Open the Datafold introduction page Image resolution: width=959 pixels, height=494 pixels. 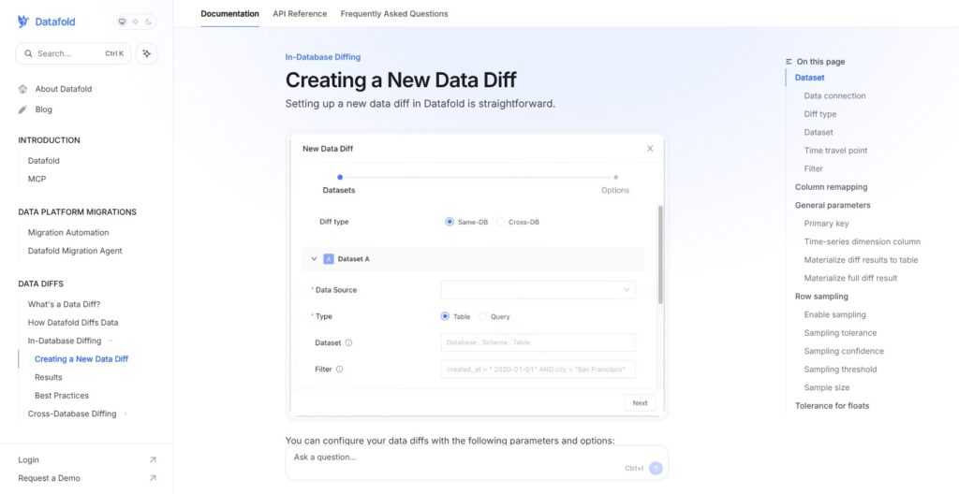[43, 161]
